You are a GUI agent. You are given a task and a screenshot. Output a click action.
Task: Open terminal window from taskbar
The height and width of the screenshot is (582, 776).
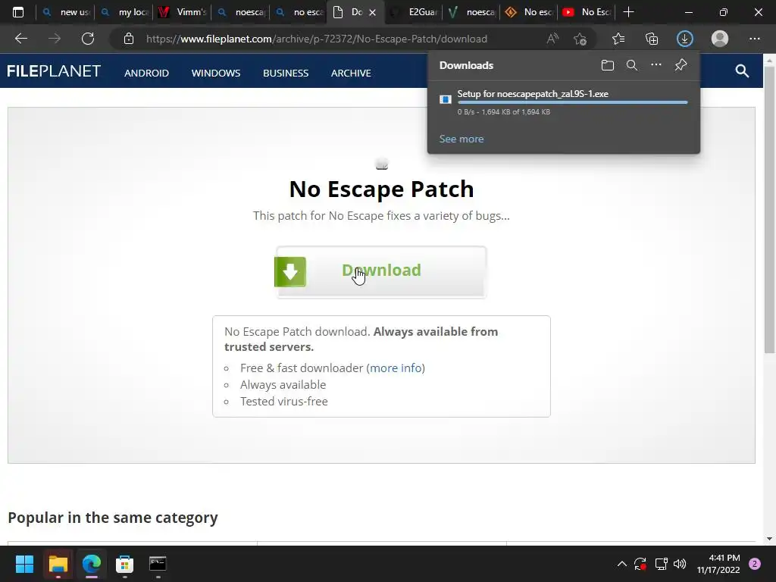tap(158, 564)
